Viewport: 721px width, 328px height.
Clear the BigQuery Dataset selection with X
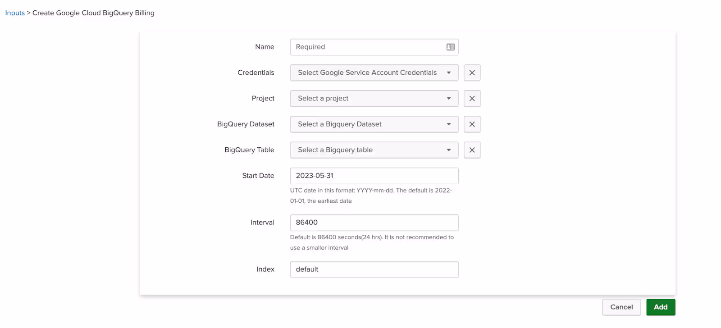pos(472,124)
